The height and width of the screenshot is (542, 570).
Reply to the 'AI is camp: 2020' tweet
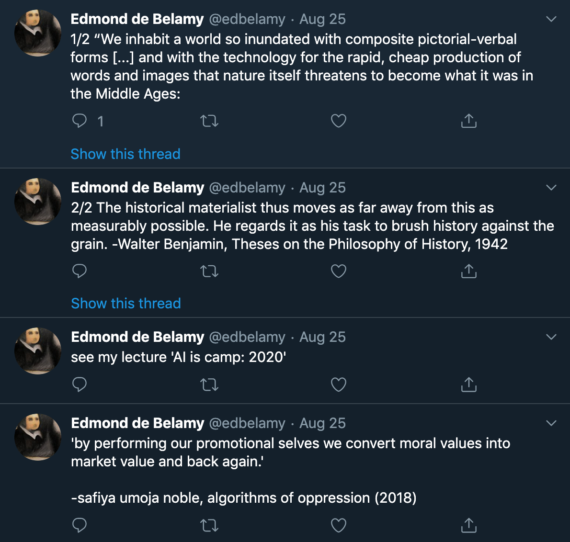pos(79,384)
